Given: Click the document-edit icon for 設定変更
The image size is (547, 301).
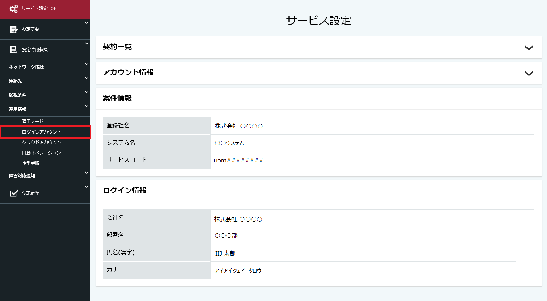Looking at the screenshot, I should (14, 29).
